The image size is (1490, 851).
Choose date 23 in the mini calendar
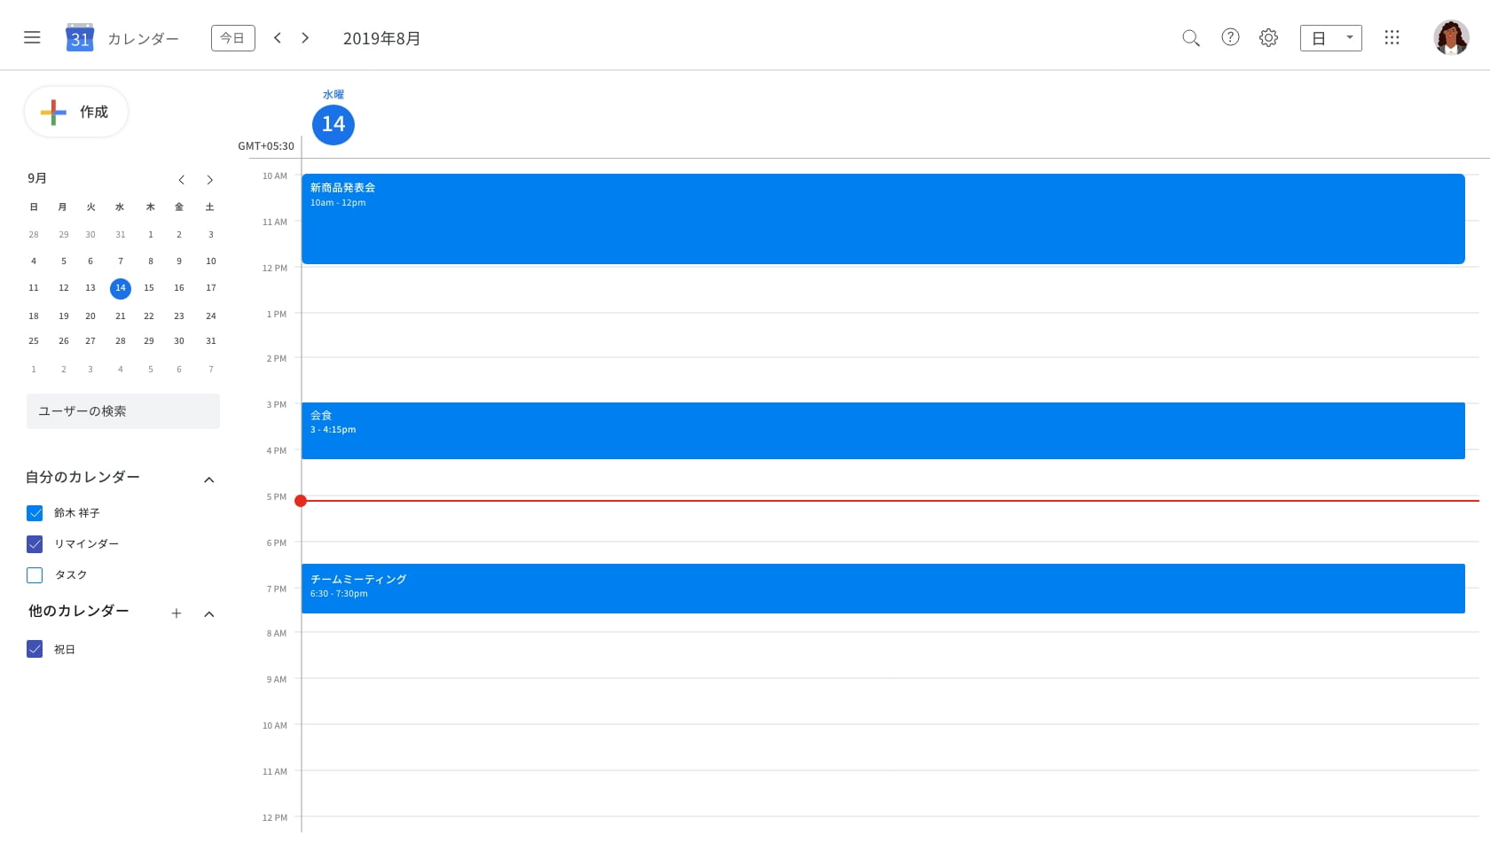pyautogui.click(x=179, y=316)
